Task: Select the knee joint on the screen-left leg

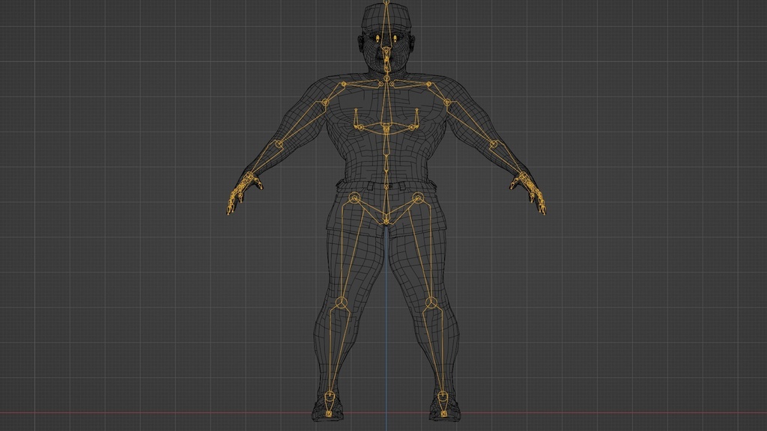Action: (341, 304)
